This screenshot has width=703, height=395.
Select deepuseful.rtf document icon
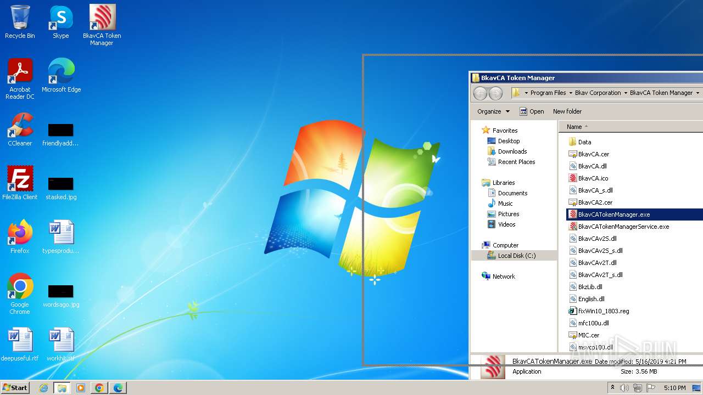point(20,345)
